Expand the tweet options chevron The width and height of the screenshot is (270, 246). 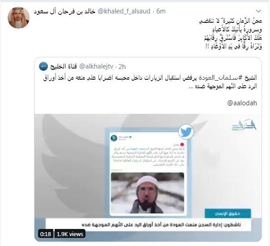tap(259, 11)
